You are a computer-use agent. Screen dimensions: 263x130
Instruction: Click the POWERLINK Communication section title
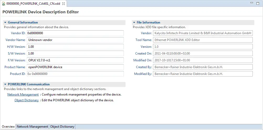click(x=29, y=84)
